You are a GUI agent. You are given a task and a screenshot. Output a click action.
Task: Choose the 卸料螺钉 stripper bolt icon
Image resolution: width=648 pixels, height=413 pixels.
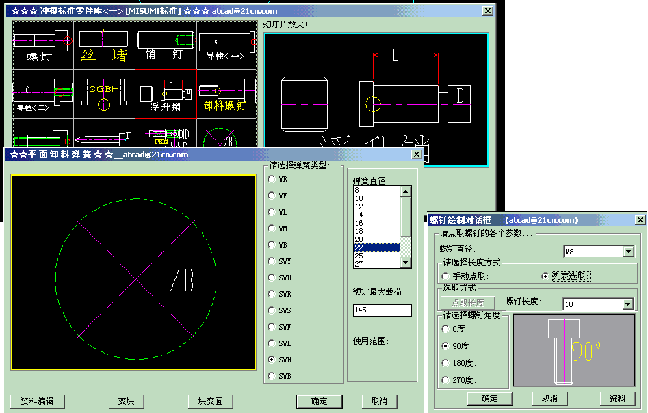coord(226,93)
